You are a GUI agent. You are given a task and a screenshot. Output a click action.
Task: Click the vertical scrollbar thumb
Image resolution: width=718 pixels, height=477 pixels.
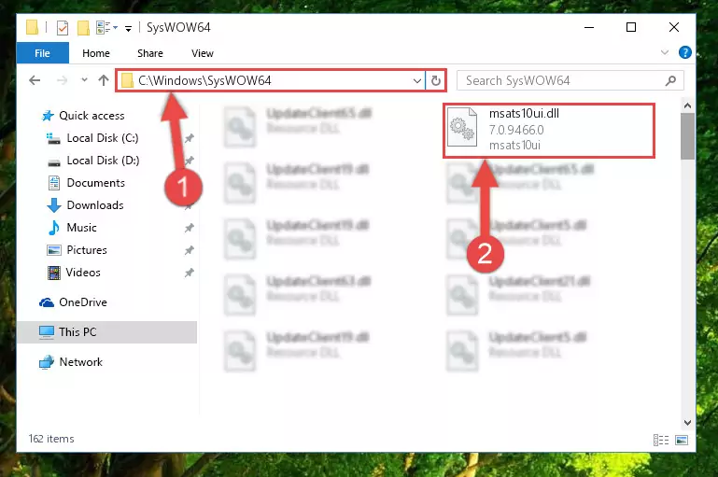[687, 136]
